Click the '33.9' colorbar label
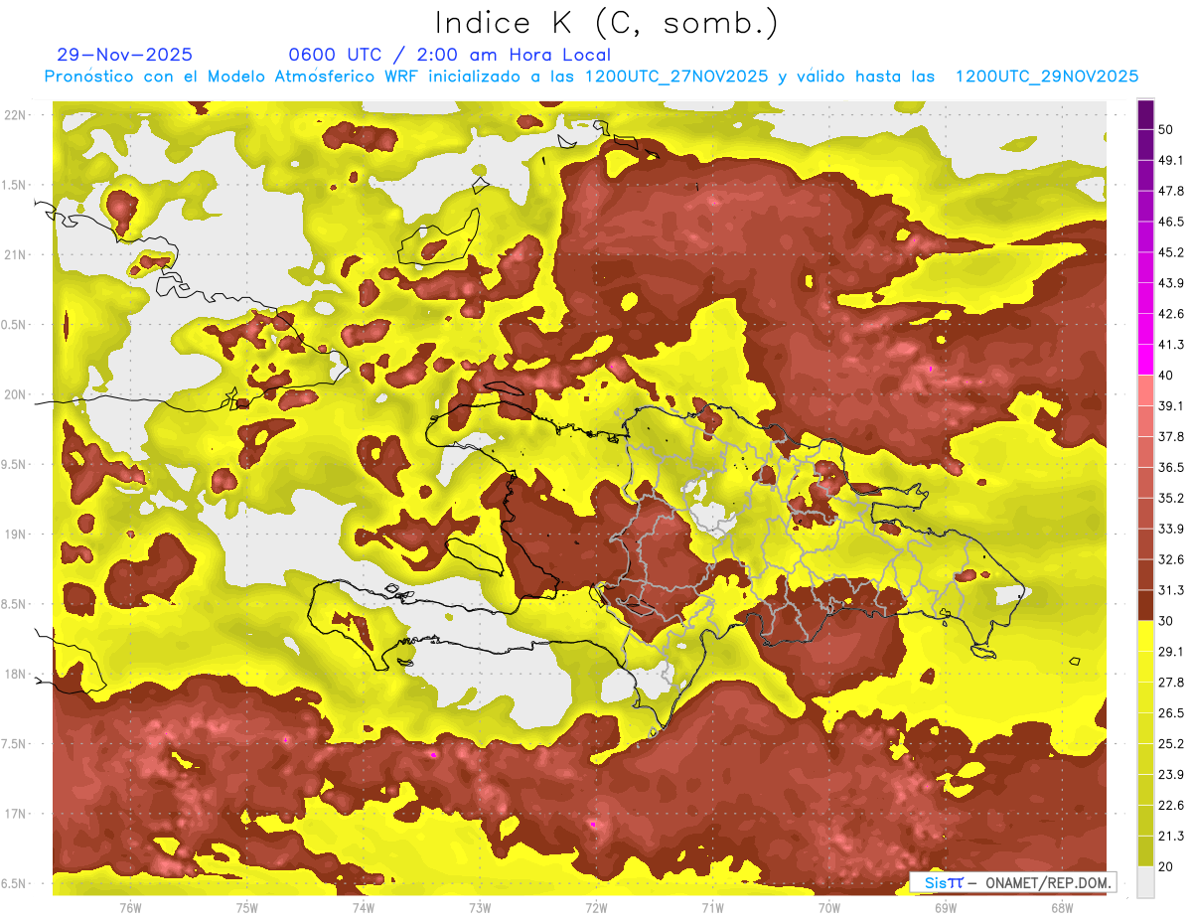The height and width of the screenshot is (921, 1192). 1172,529
